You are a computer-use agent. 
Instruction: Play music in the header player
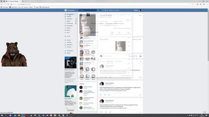point(106,10)
